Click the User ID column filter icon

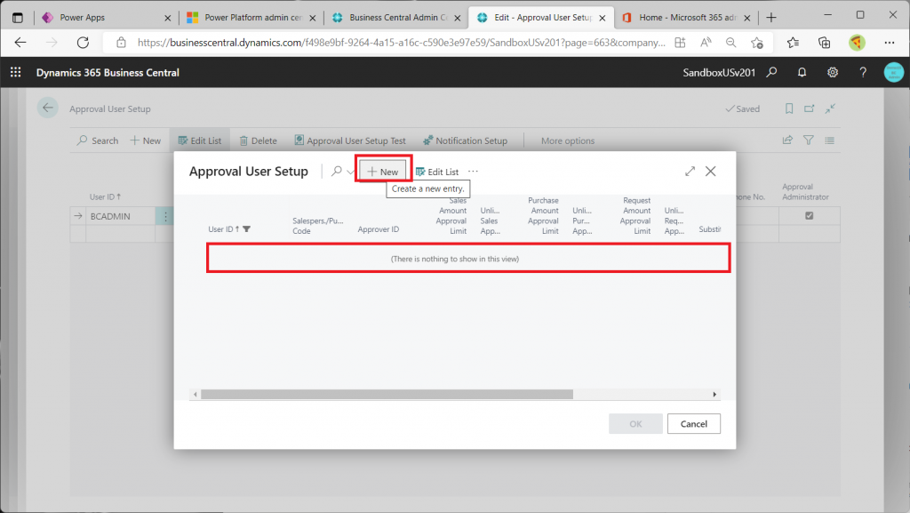247,229
